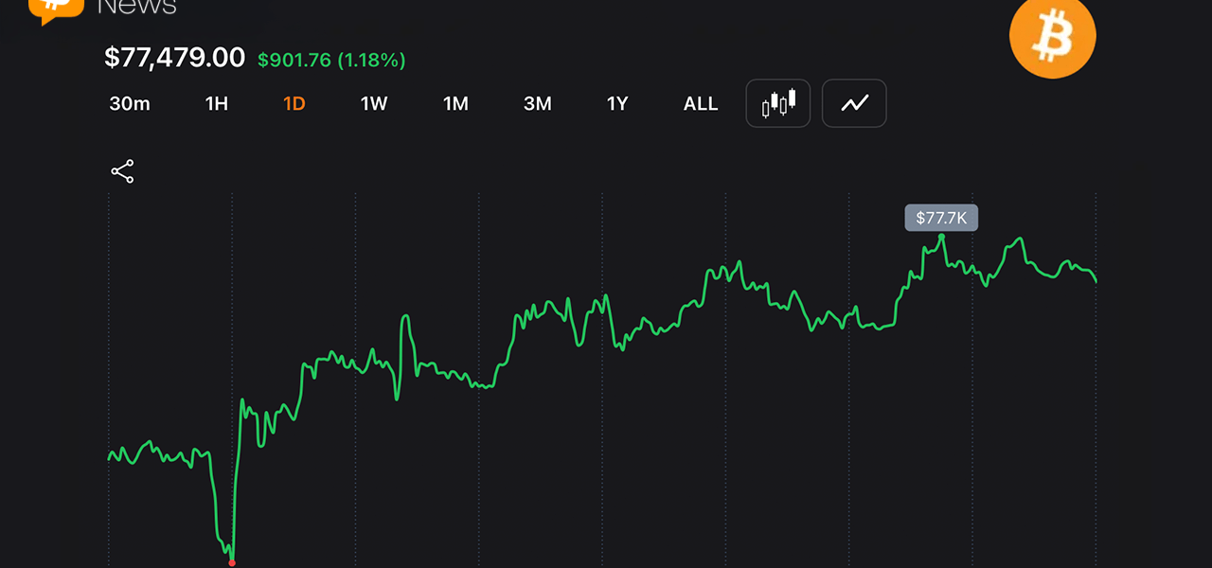The height and width of the screenshot is (568, 1212).
Task: Show the 1Y price range
Action: pos(617,104)
